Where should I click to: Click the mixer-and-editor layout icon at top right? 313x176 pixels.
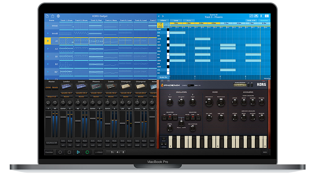click(251, 16)
